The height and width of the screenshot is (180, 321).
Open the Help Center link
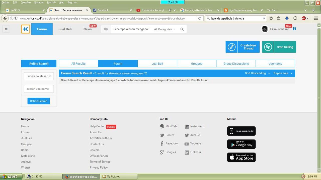coord(97,126)
